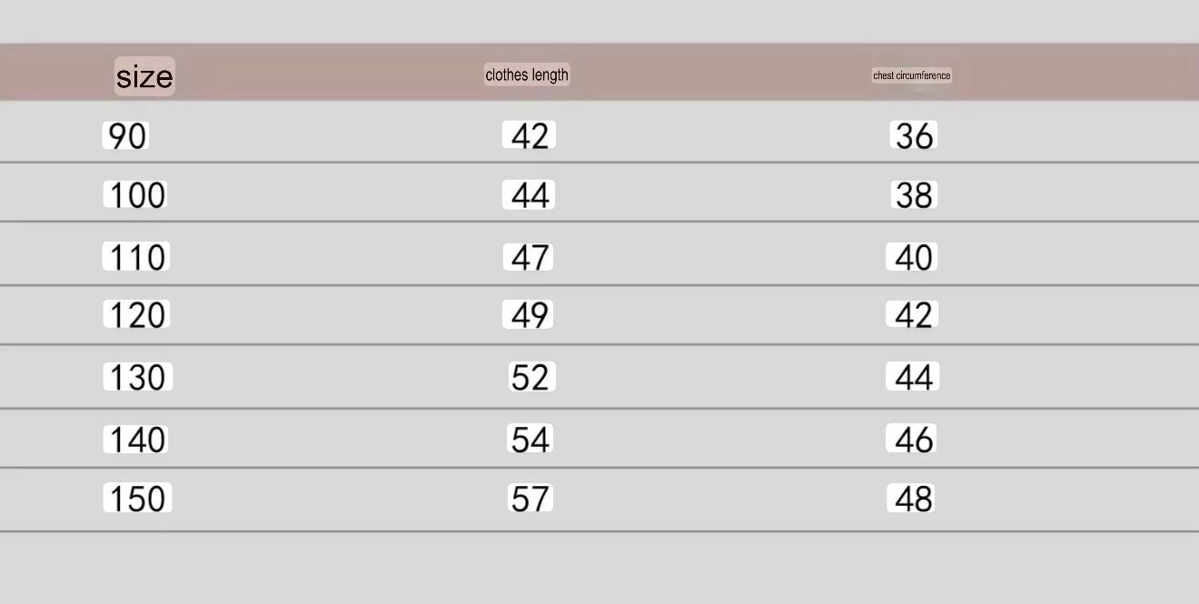1199x604 pixels.
Task: Click size value 130
Action: [137, 377]
